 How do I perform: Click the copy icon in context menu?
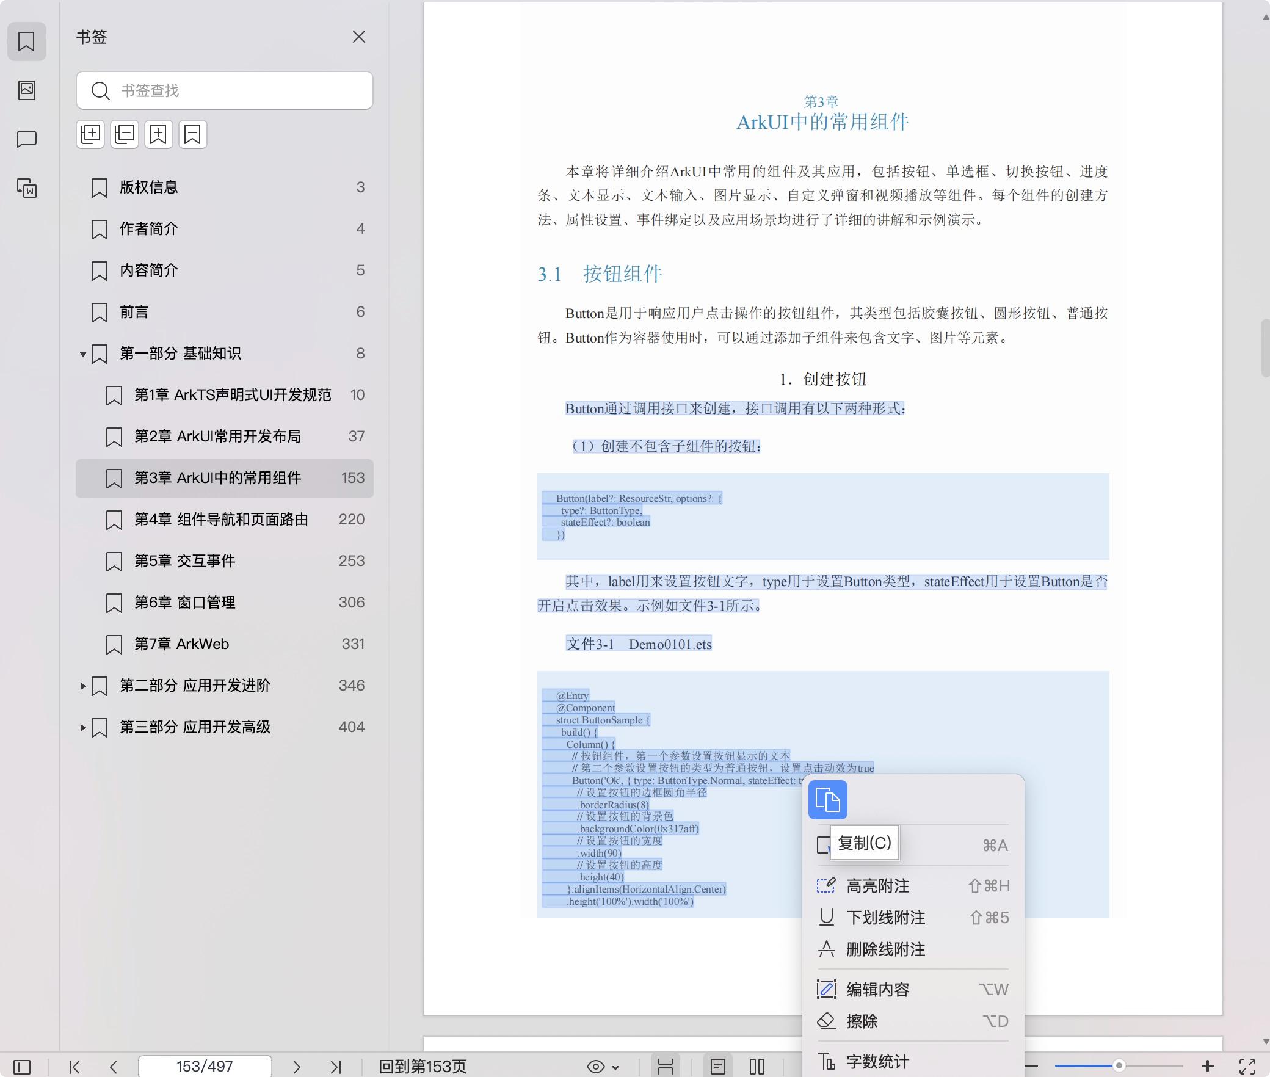click(x=827, y=800)
